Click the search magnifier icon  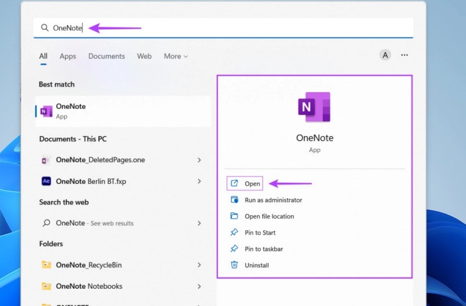click(45, 28)
